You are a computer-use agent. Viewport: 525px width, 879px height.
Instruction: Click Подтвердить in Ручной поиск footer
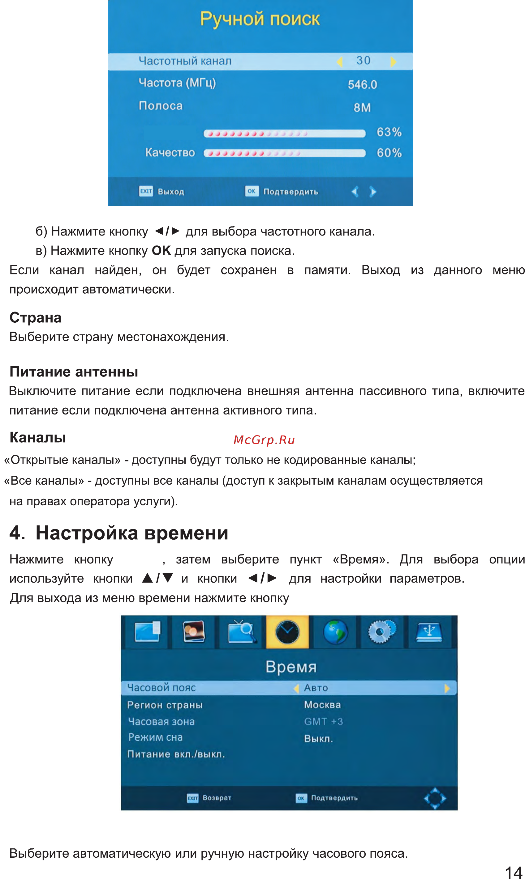tap(291, 192)
